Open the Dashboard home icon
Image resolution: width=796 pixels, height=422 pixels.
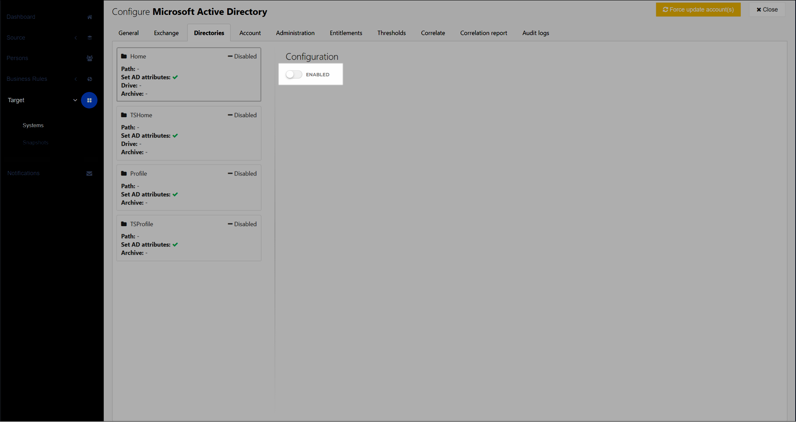point(90,17)
